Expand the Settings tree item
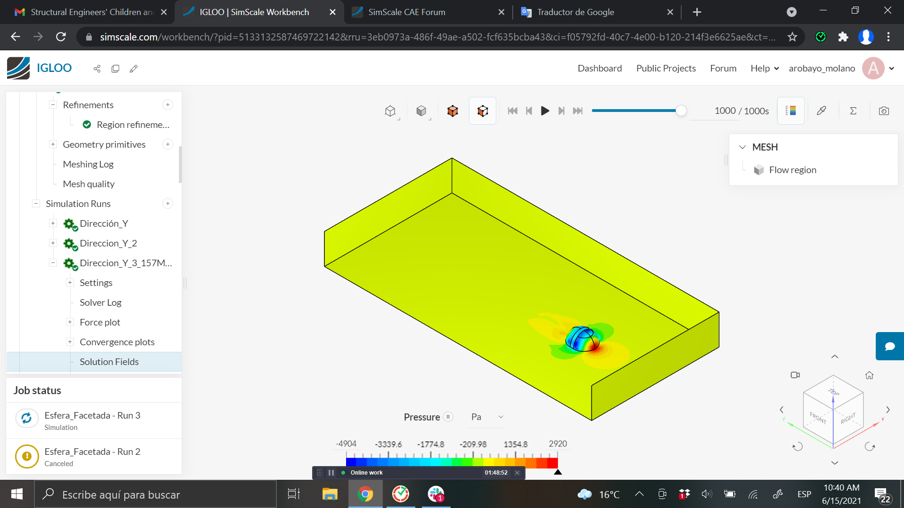The height and width of the screenshot is (508, 904). click(70, 282)
